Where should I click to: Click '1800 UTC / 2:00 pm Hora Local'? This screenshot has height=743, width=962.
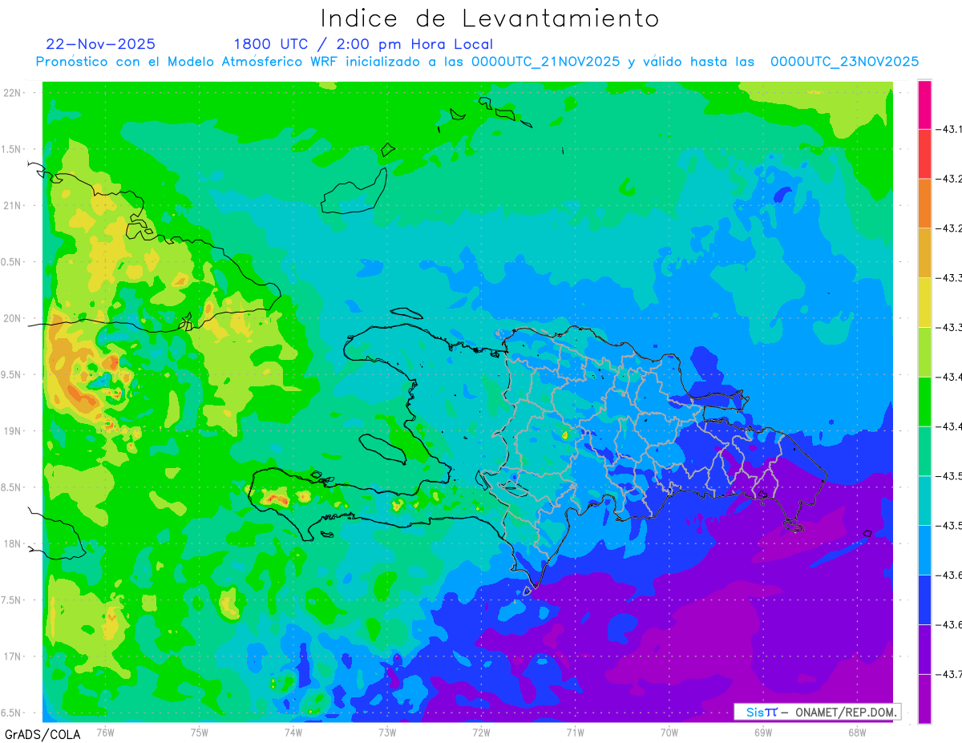pos(363,44)
